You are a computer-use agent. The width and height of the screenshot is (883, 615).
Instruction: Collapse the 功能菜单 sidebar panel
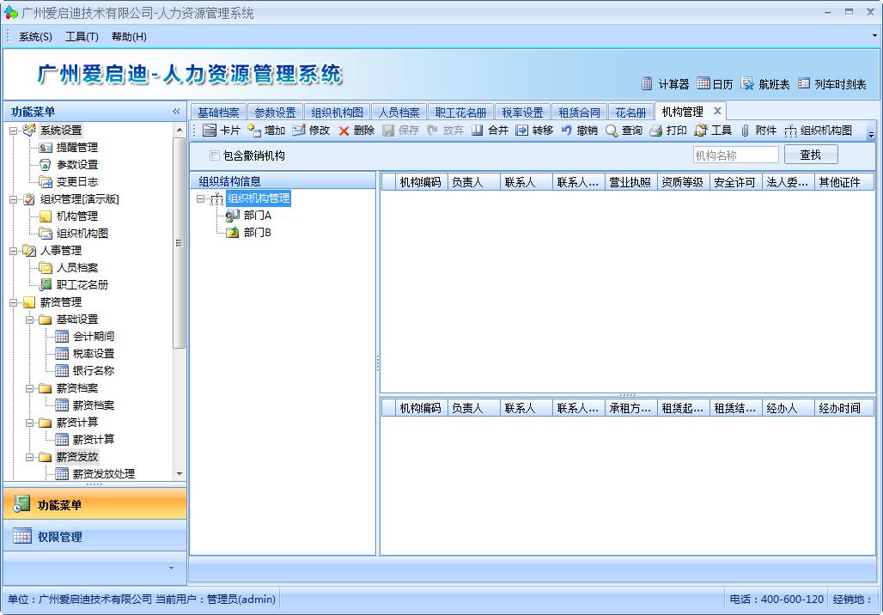[x=176, y=110]
